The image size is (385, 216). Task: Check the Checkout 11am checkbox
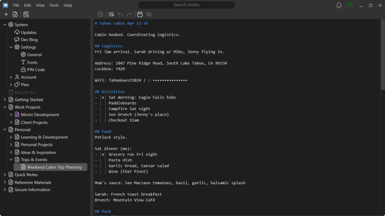point(103,120)
